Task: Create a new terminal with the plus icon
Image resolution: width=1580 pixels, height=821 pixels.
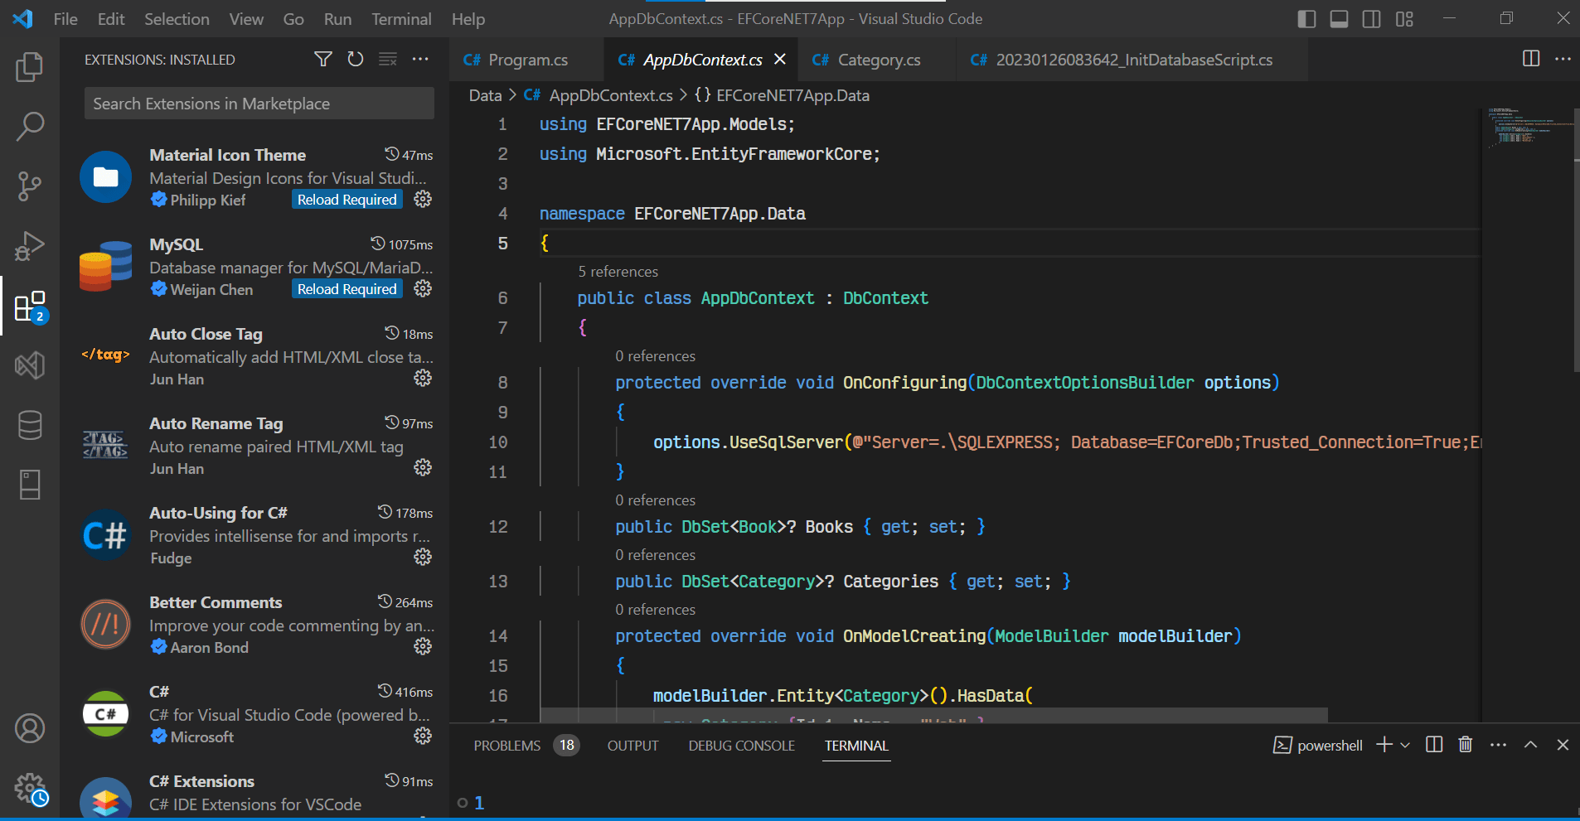Action: point(1383,745)
